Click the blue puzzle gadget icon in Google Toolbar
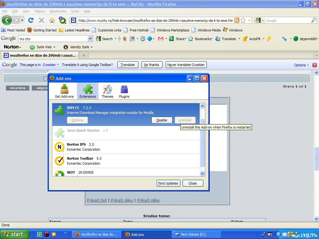319x239 pixels. (x=150, y=39)
